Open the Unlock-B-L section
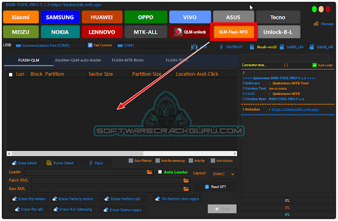 pyautogui.click(x=278, y=32)
